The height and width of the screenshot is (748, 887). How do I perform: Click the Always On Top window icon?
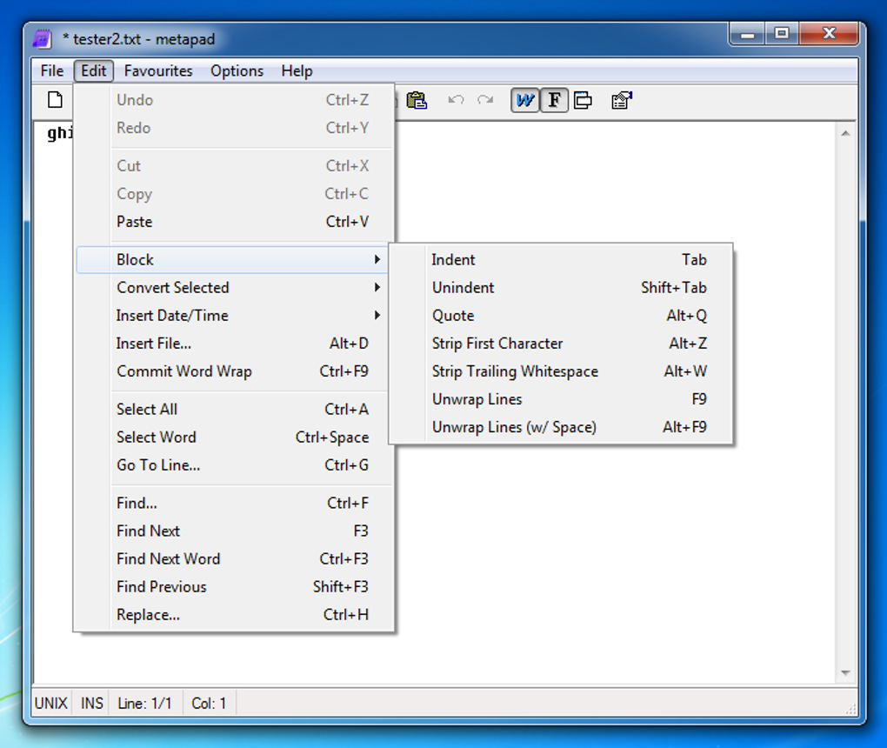[x=584, y=100]
